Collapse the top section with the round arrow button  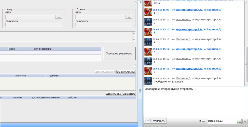coord(135,3)
